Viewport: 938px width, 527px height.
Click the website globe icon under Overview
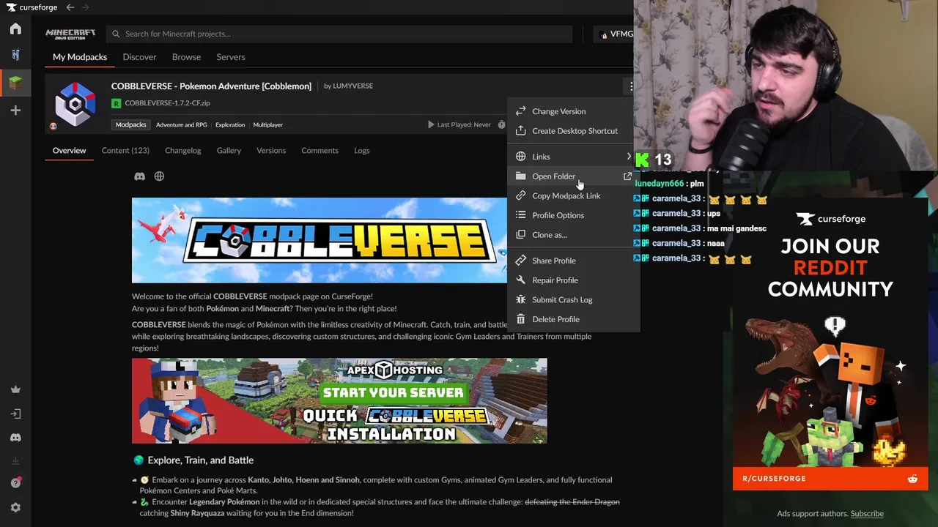pyautogui.click(x=159, y=176)
